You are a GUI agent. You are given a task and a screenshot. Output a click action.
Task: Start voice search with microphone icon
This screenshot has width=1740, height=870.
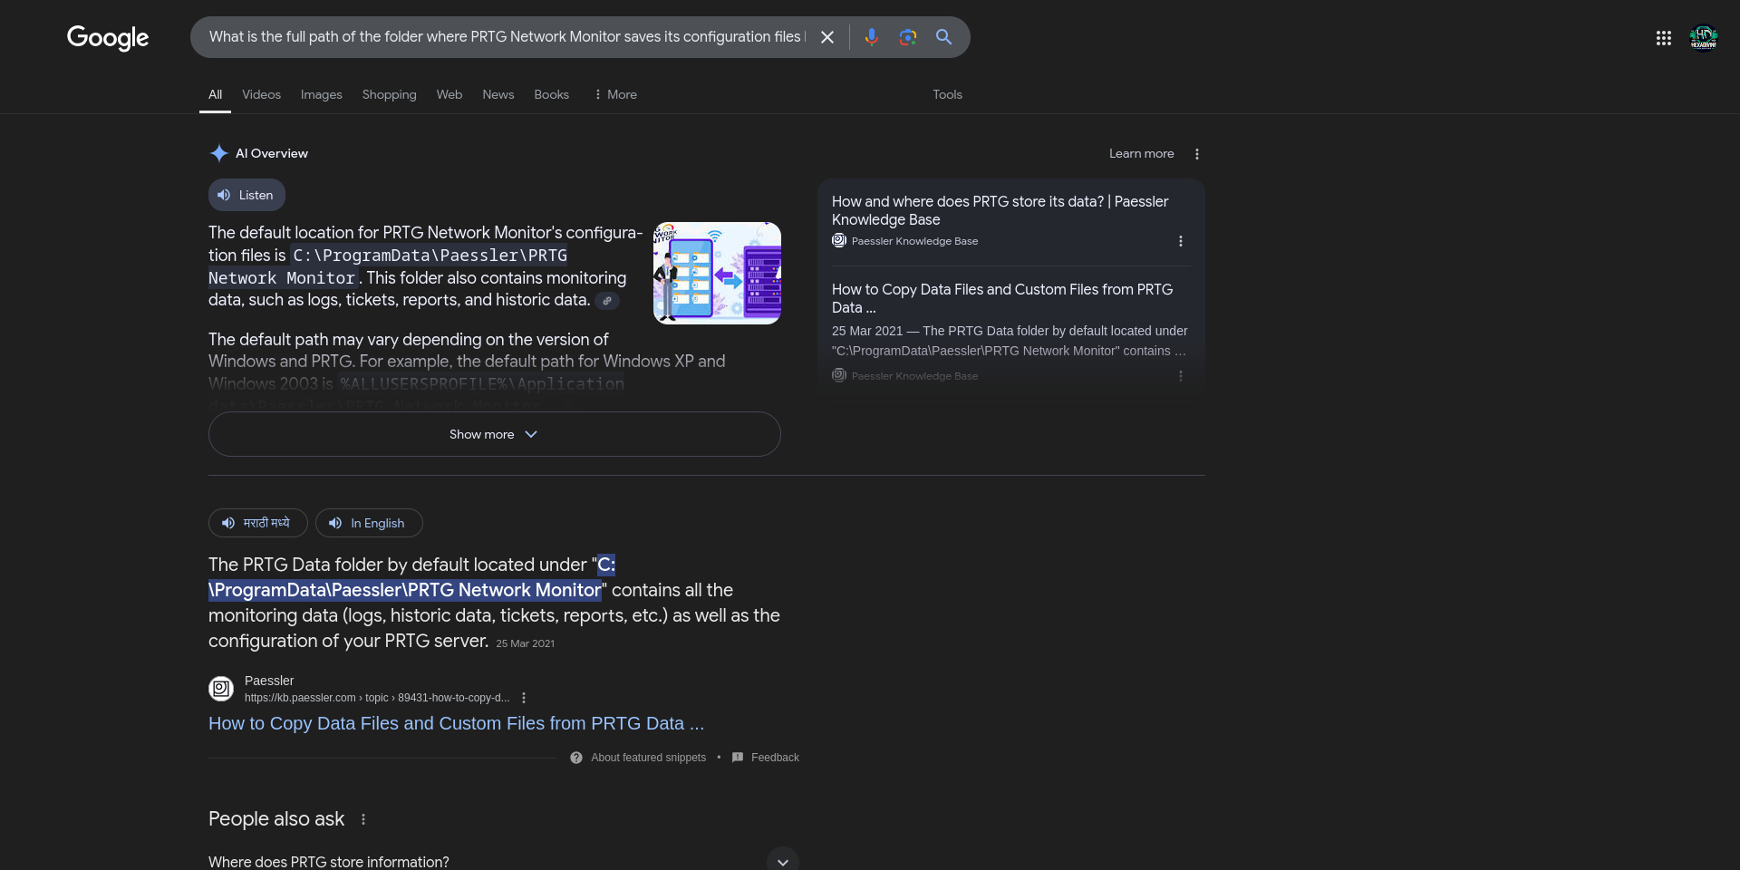(x=871, y=37)
